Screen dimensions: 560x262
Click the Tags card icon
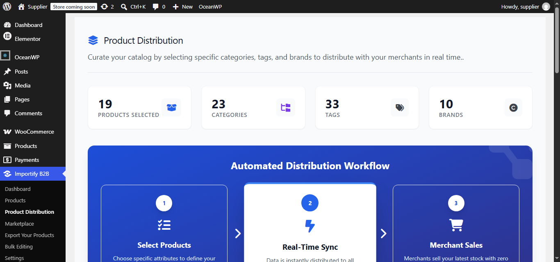(x=400, y=107)
